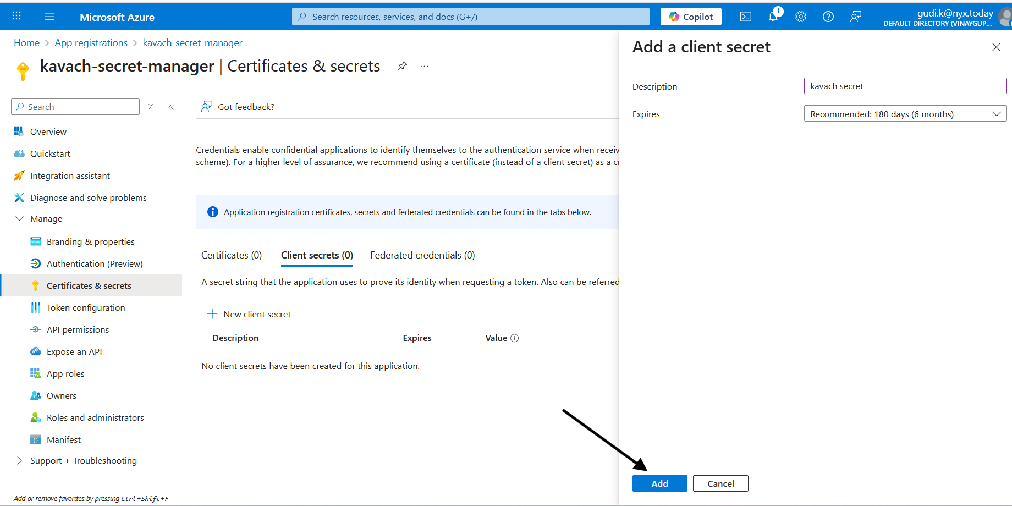This screenshot has height=506, width=1012.
Task: Collapse the sidebar with double chevron
Action: pos(171,107)
